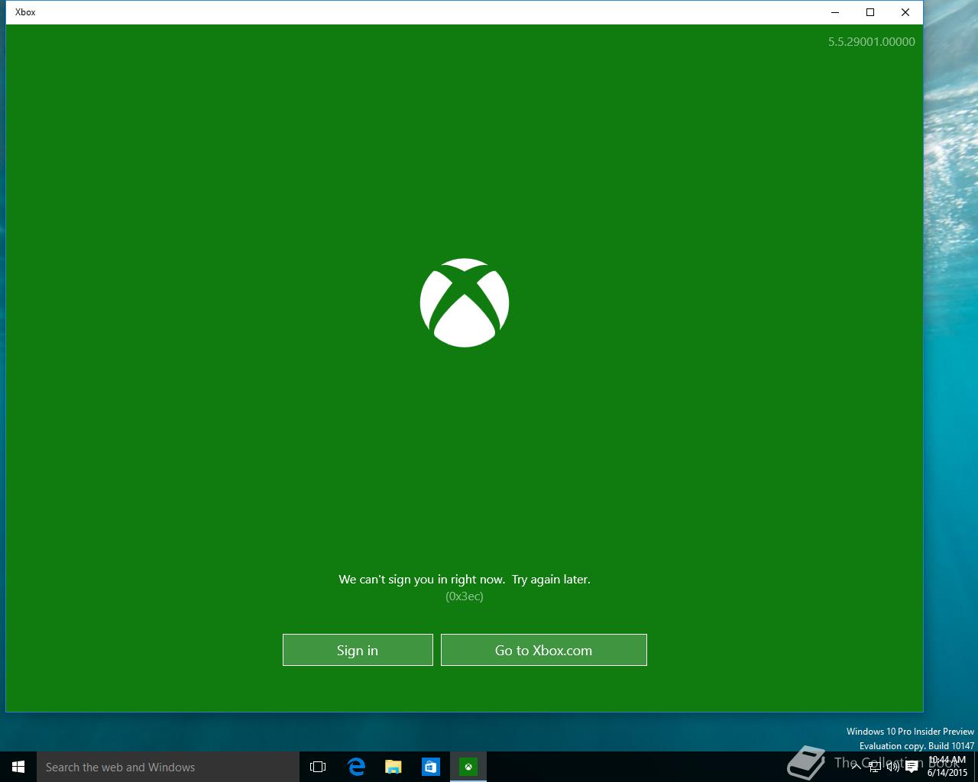This screenshot has height=782, width=978.
Task: Click the Xbox sphere logo
Action: [x=465, y=302]
